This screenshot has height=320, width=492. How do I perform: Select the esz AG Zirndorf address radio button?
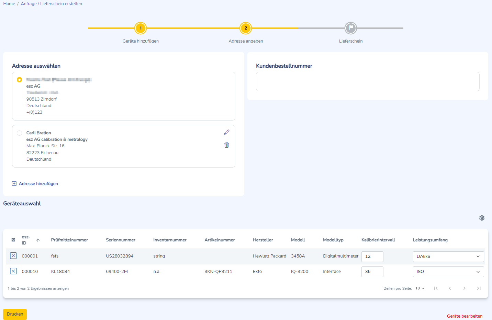pyautogui.click(x=20, y=80)
